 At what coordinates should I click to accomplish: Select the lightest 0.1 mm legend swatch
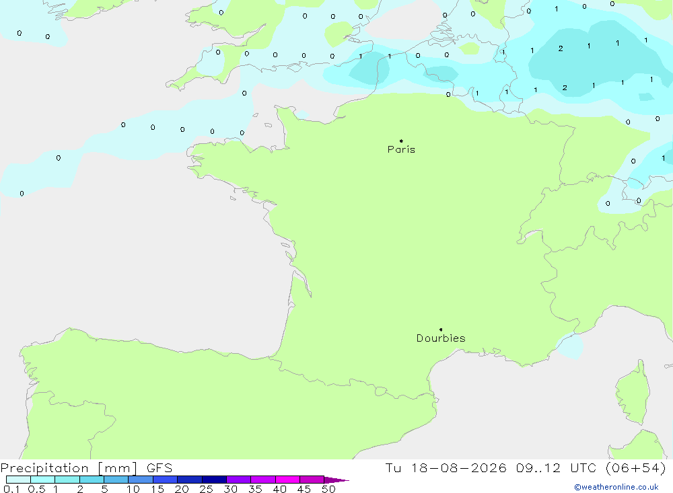[18, 480]
